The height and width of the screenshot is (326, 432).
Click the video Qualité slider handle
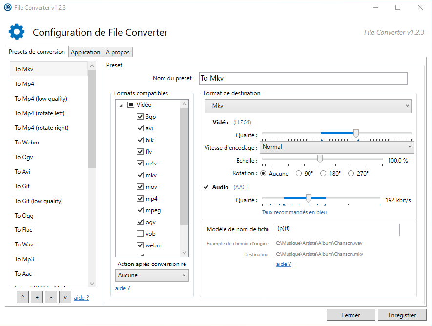coord(356,133)
